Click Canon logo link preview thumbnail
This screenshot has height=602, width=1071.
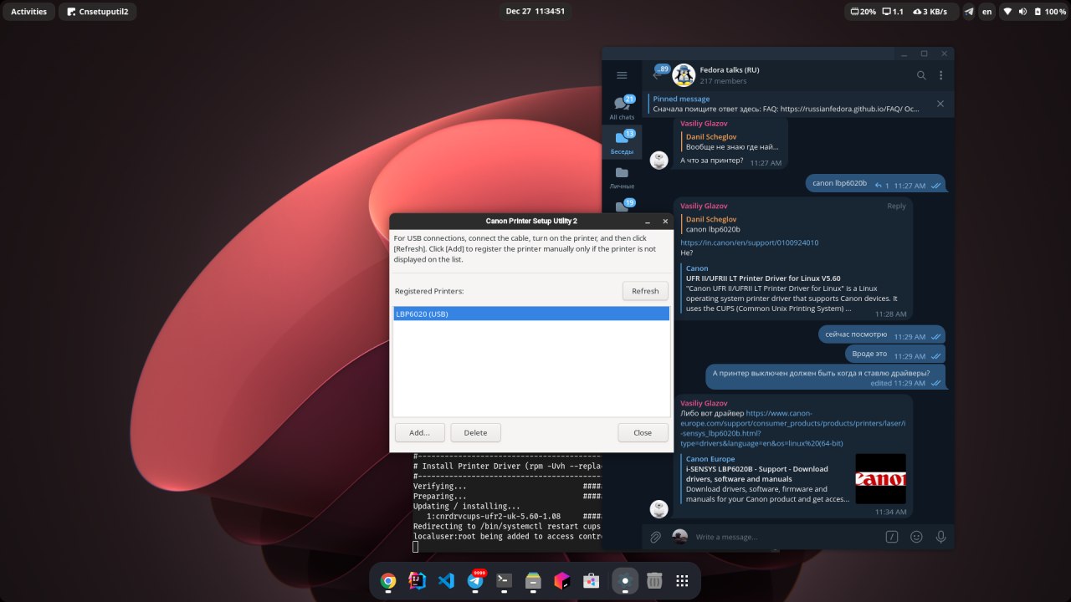tap(880, 479)
